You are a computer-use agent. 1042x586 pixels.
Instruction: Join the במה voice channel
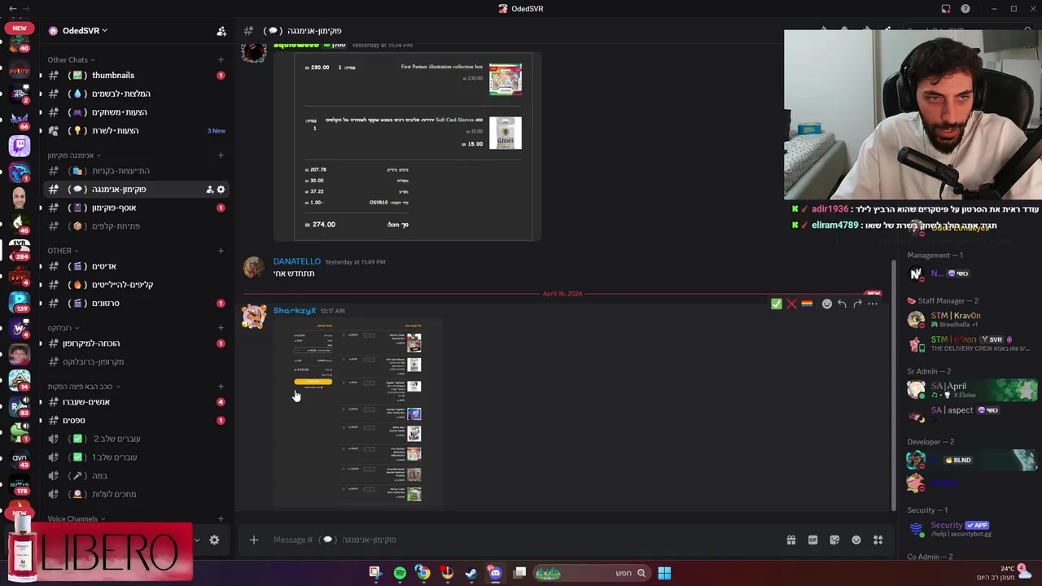tap(136, 475)
